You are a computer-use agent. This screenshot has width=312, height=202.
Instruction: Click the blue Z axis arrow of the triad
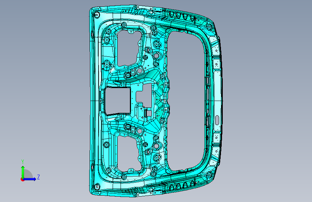[30, 179]
